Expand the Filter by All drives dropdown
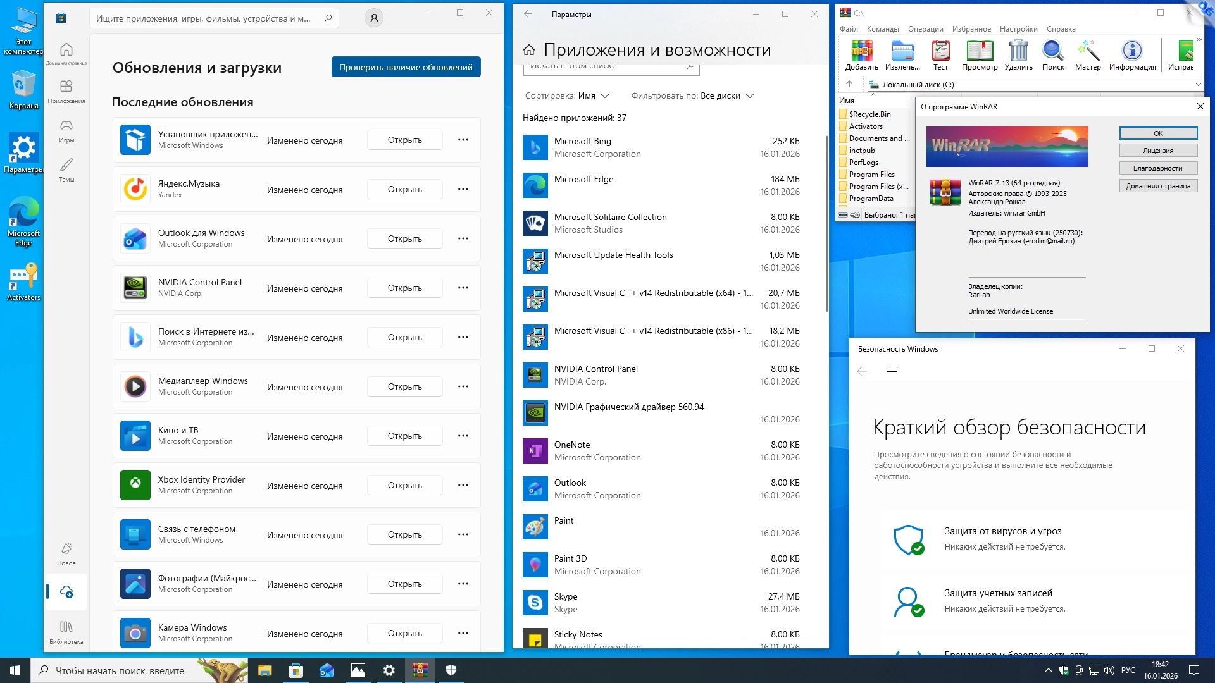 [x=692, y=96]
